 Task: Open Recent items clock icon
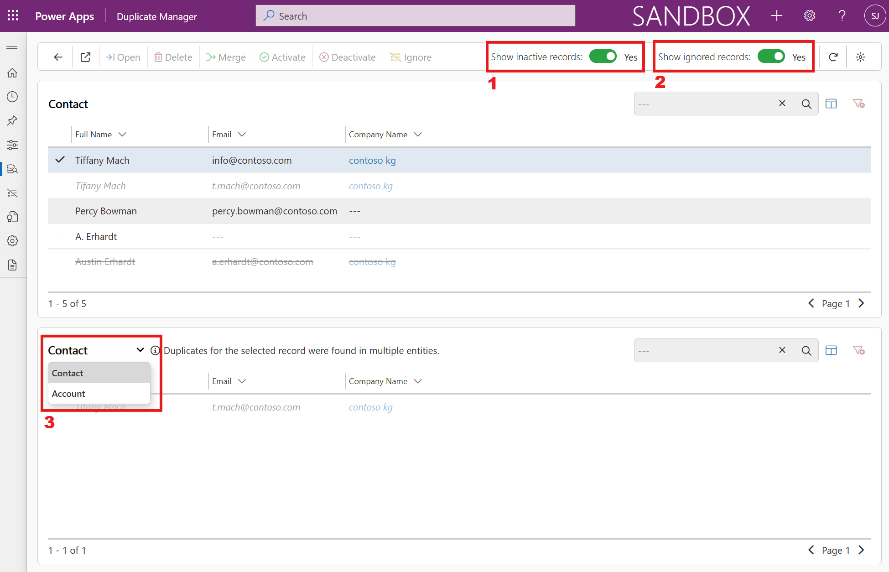[x=12, y=97]
